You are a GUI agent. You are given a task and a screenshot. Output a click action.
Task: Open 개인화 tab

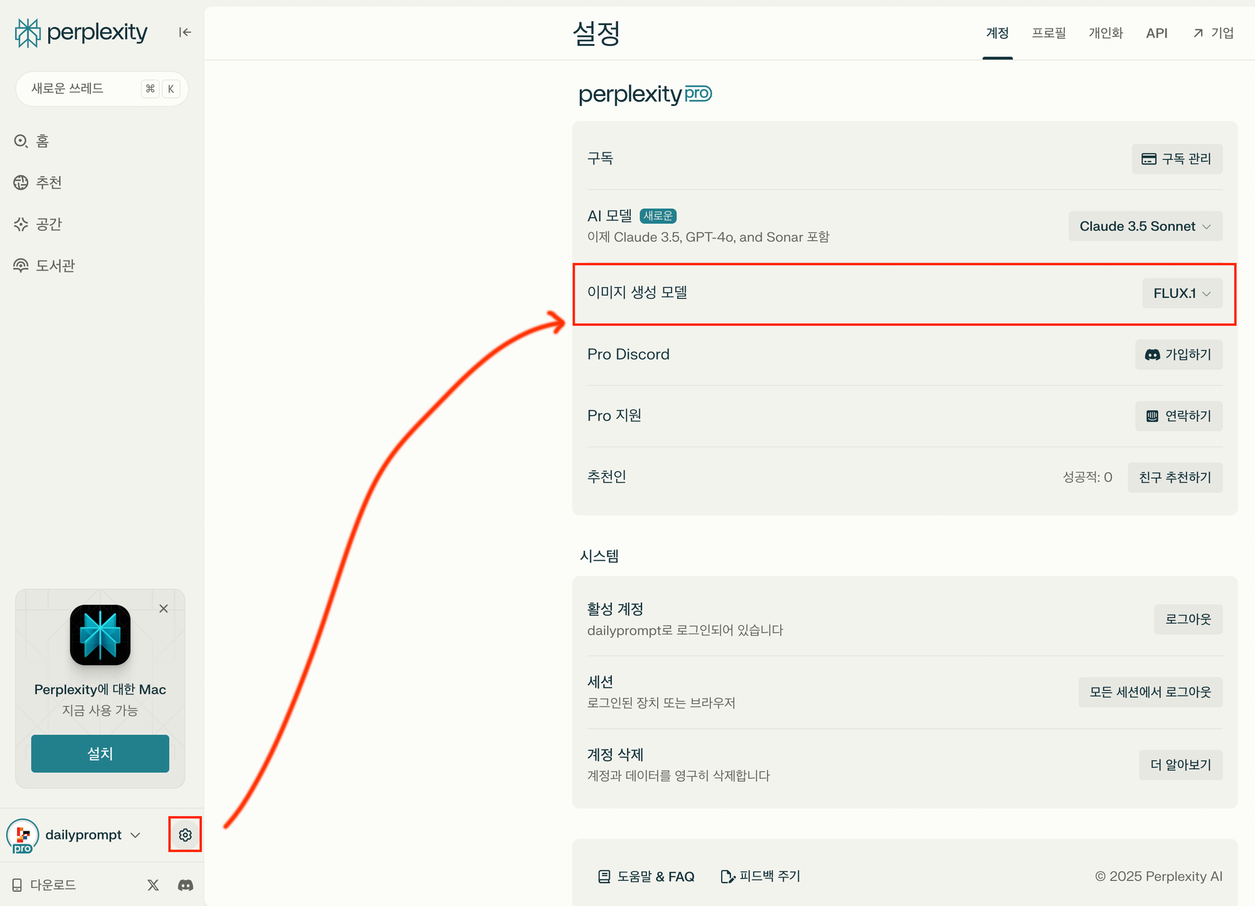coord(1105,33)
